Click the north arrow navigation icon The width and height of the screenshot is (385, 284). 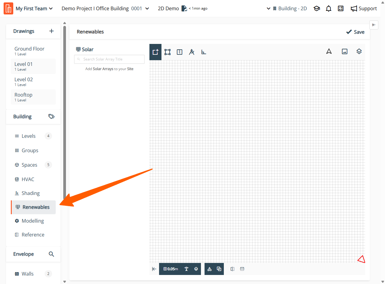coord(329,51)
